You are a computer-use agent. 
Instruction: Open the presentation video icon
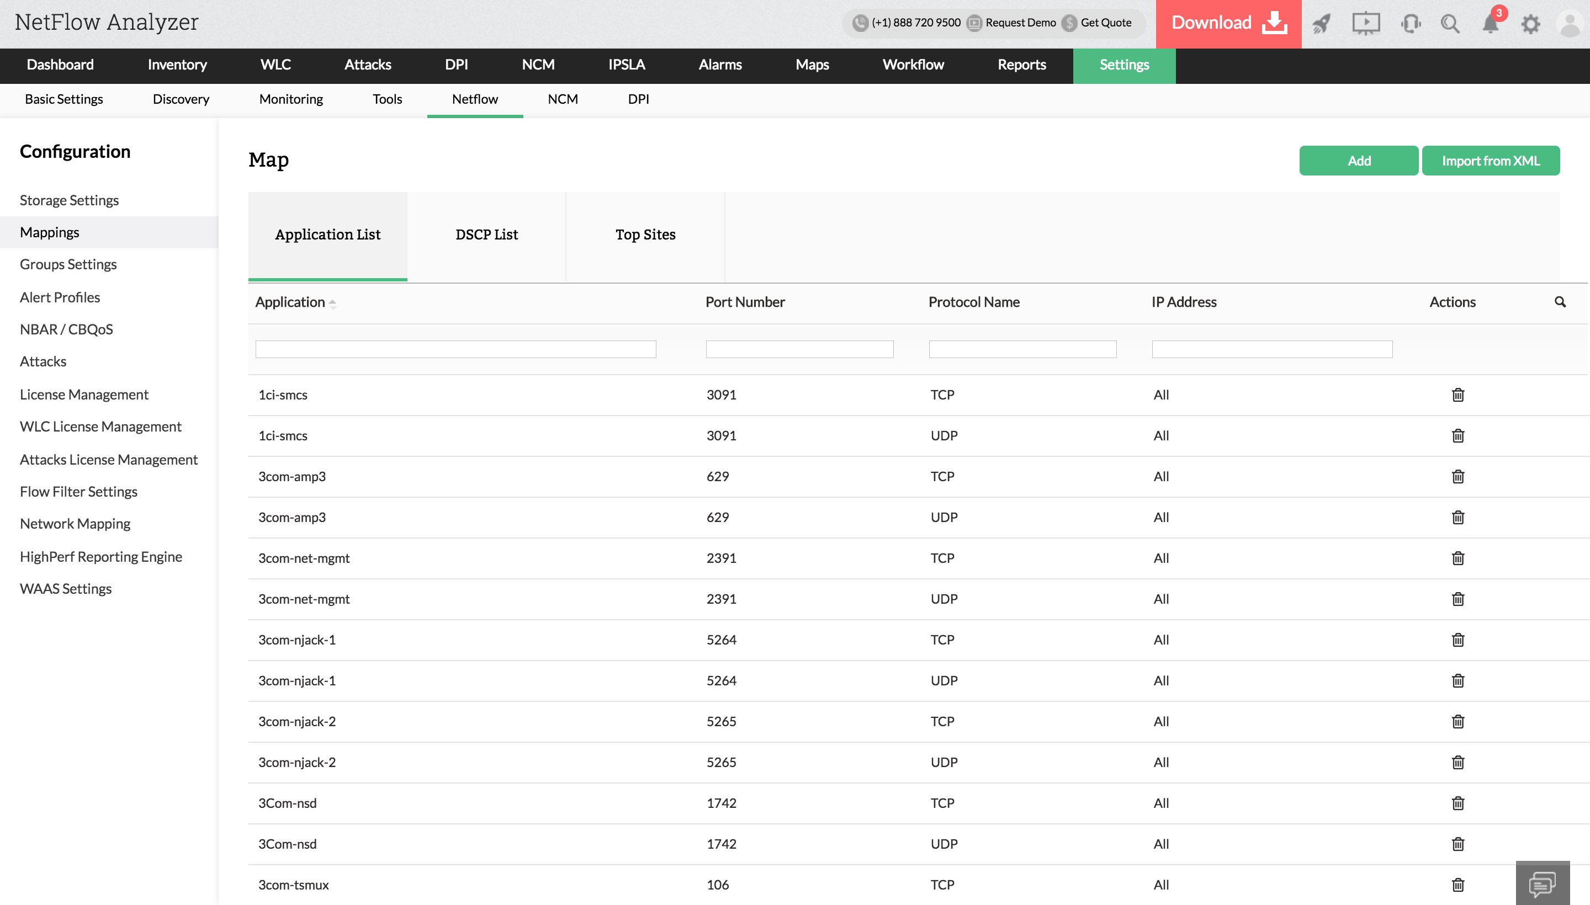(x=1365, y=24)
